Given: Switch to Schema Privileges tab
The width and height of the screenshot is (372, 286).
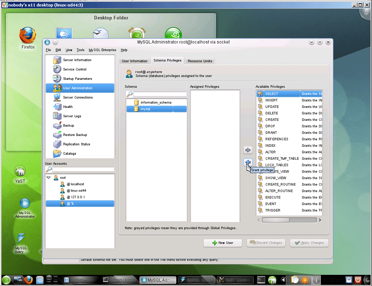Looking at the screenshot, I should pos(168,60).
